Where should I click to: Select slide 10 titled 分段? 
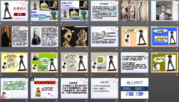[104, 37]
